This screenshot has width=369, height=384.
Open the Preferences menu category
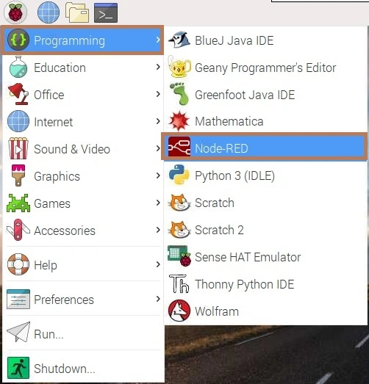[x=82, y=300]
